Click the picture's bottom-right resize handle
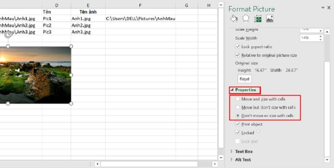This screenshot has height=168, width=334. coord(71,103)
